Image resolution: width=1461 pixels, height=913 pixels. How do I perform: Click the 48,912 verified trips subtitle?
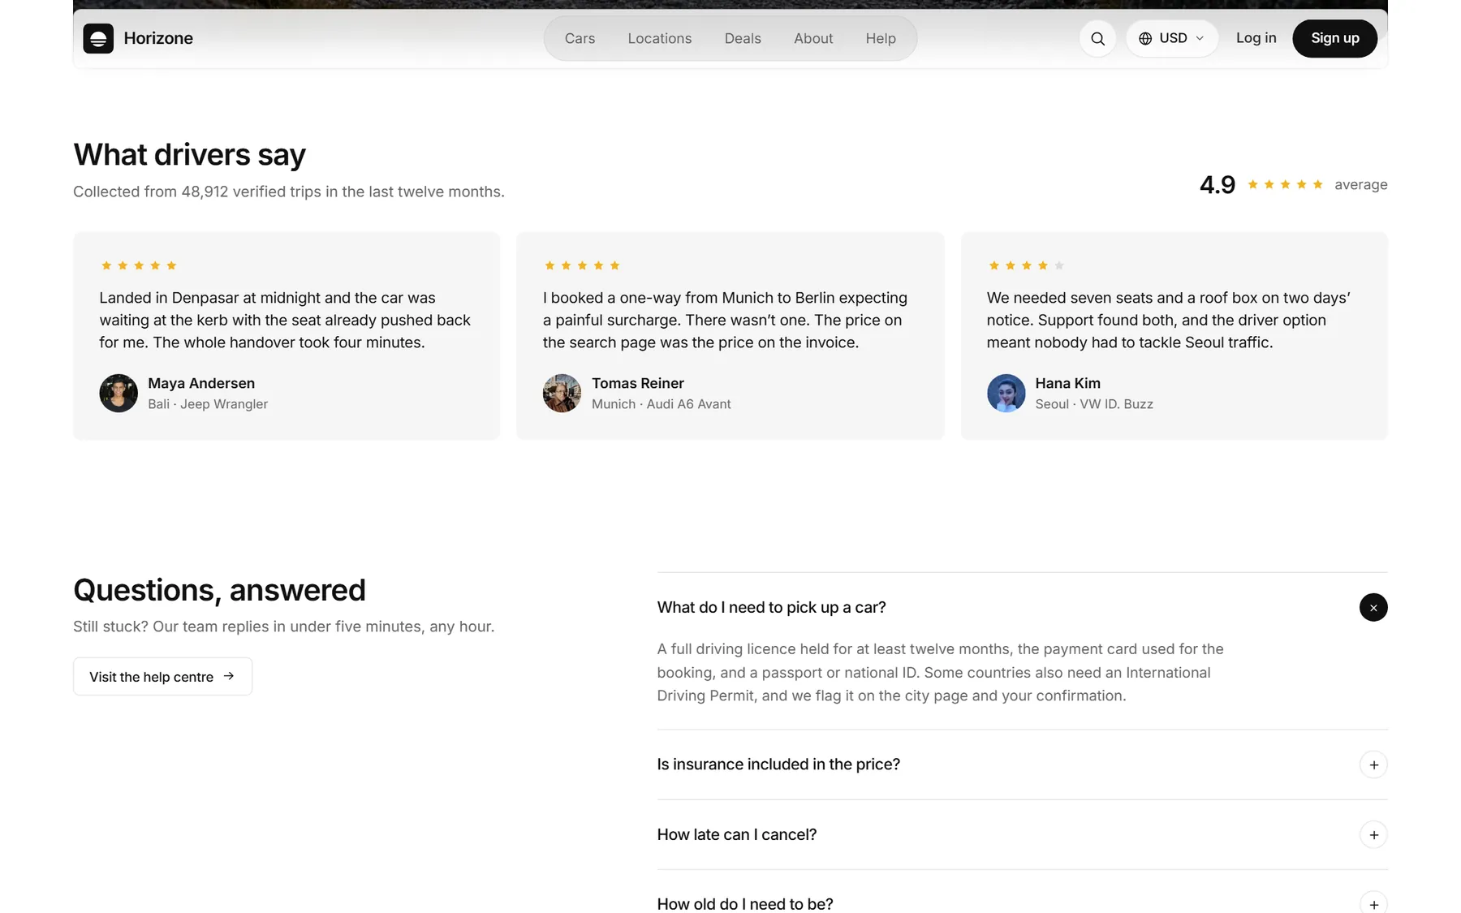[289, 192]
